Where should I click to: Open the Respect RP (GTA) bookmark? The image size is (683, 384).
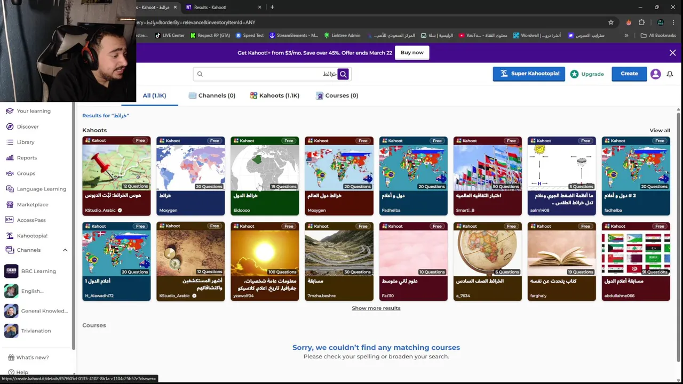(x=210, y=36)
